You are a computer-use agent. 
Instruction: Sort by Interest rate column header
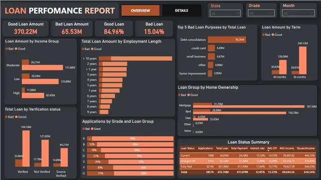[257, 148]
